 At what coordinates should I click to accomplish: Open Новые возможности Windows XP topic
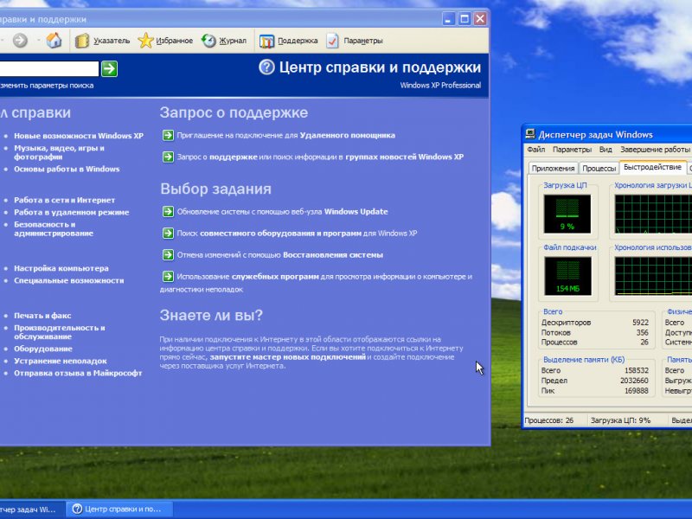tap(79, 136)
